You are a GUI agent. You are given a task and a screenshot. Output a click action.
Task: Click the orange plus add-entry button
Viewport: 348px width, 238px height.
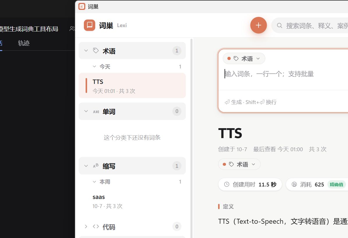(258, 25)
